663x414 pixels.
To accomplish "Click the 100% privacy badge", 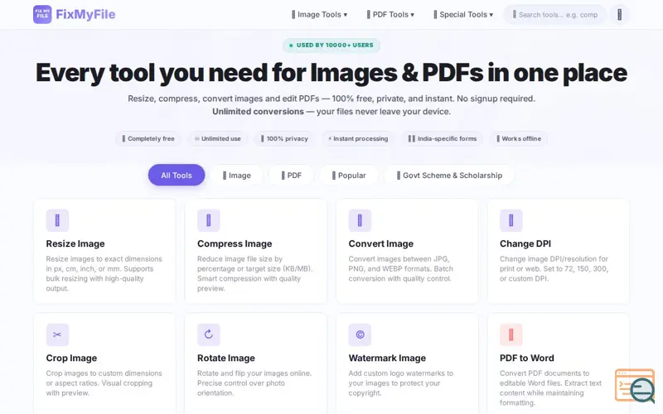I will pos(284,138).
